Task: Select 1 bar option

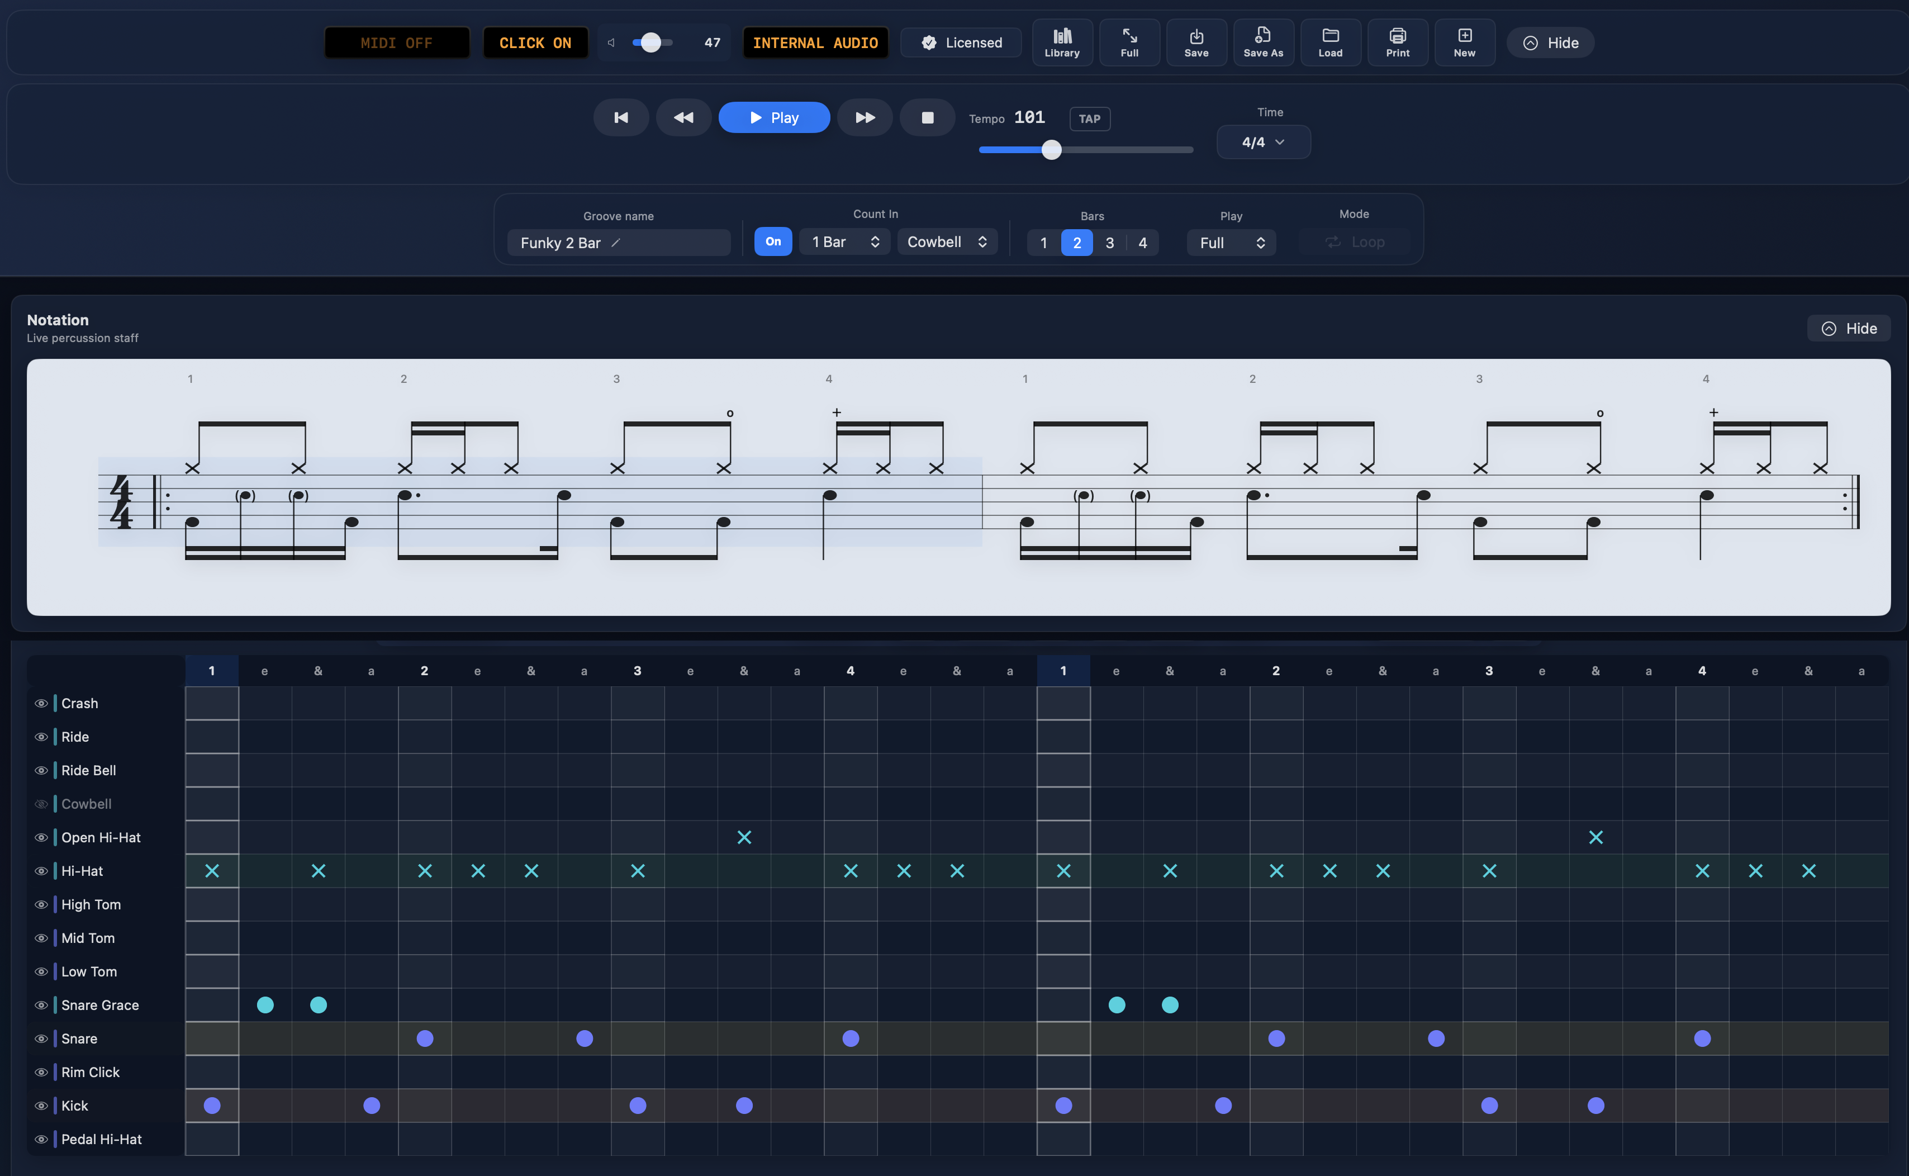Action: tap(1043, 243)
